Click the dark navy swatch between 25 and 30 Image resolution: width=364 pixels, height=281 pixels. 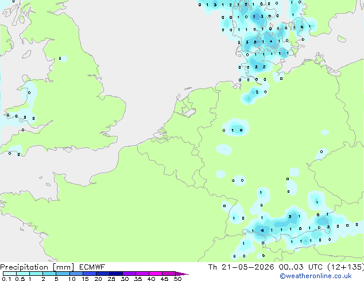[x=116, y=274]
